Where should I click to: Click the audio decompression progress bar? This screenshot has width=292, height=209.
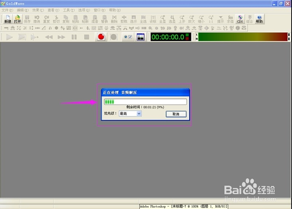point(145,102)
